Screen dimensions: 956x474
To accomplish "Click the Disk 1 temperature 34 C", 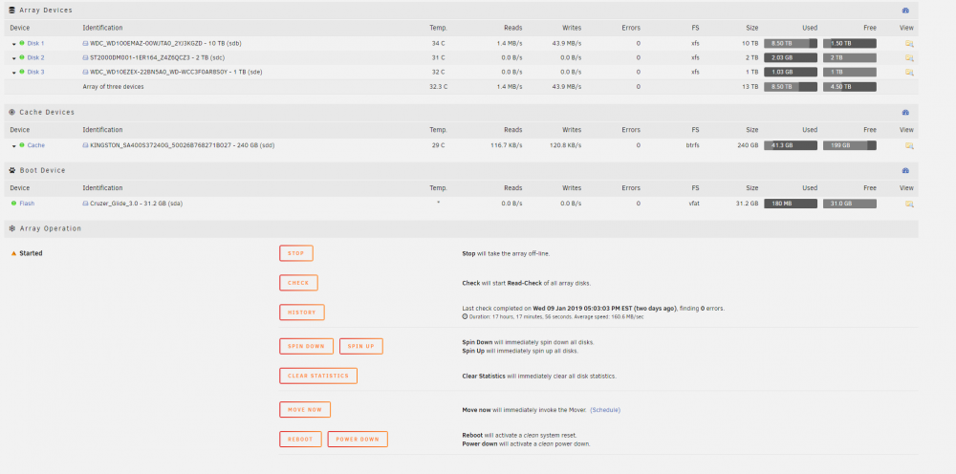I will (439, 44).
